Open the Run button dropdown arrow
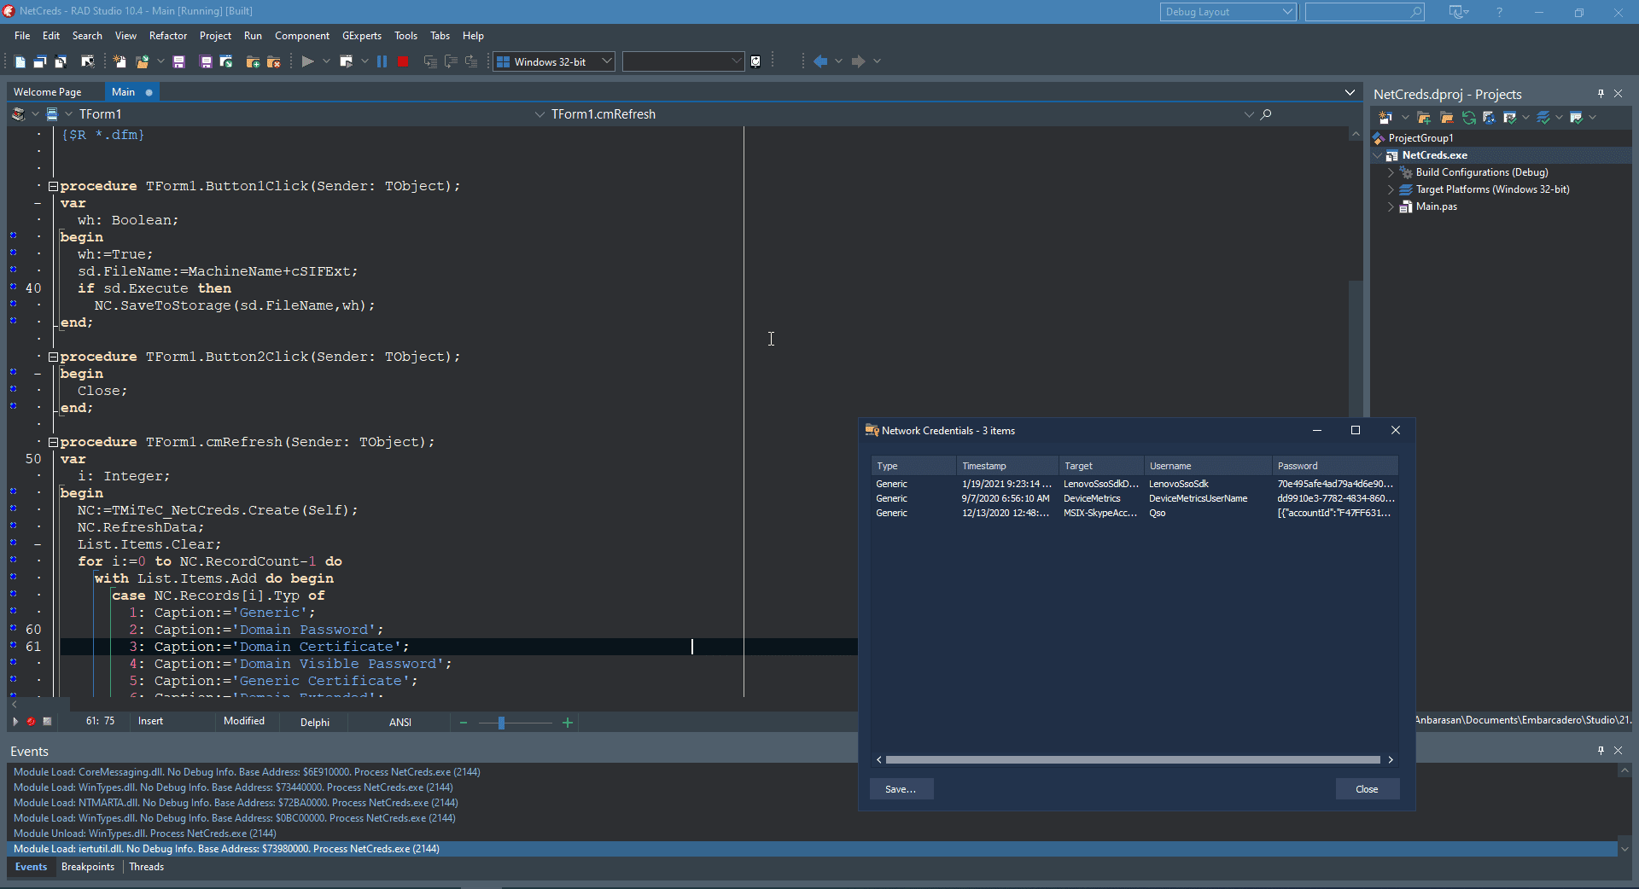This screenshot has height=889, width=1639. coord(326,61)
